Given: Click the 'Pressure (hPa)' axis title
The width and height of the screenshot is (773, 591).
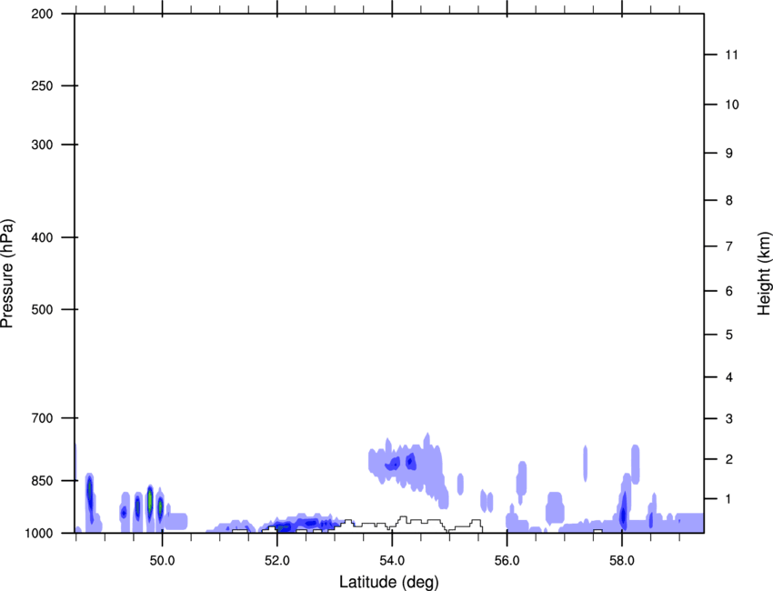Looking at the screenshot, I should click(7, 274).
